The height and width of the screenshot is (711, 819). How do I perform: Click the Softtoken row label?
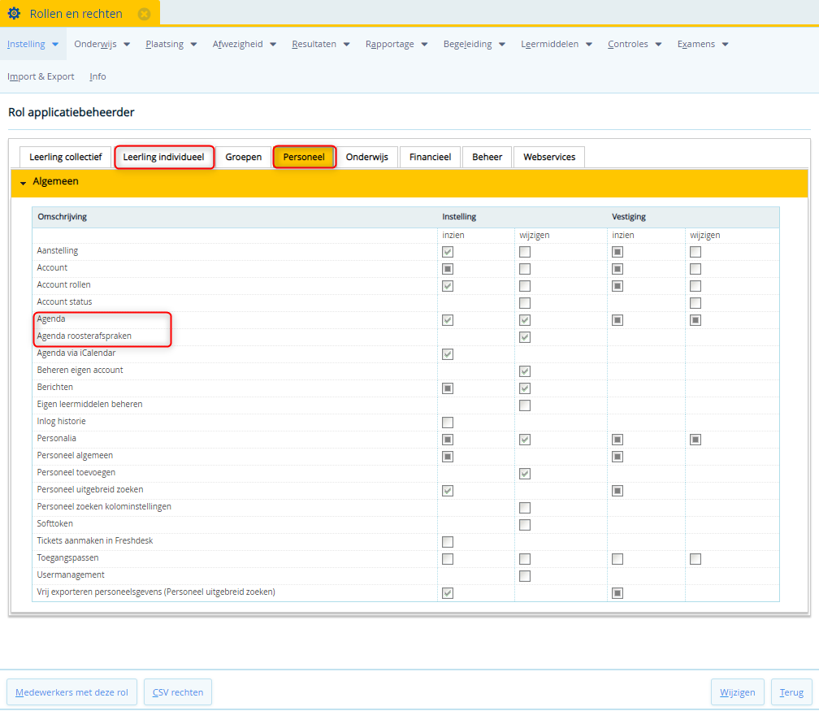coord(55,524)
